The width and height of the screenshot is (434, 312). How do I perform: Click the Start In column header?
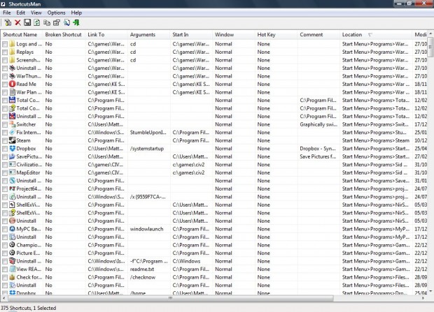[192, 34]
